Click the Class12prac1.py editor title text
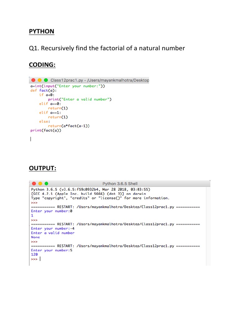 (x=100, y=80)
